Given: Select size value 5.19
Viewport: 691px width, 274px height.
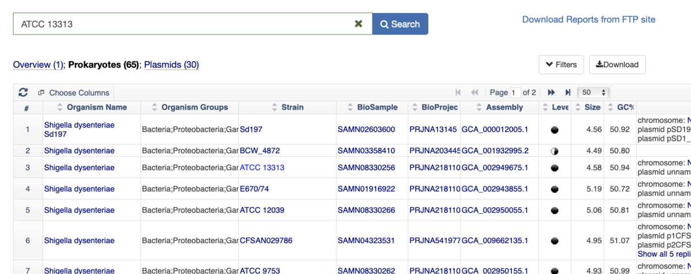Looking at the screenshot, I should point(594,189).
